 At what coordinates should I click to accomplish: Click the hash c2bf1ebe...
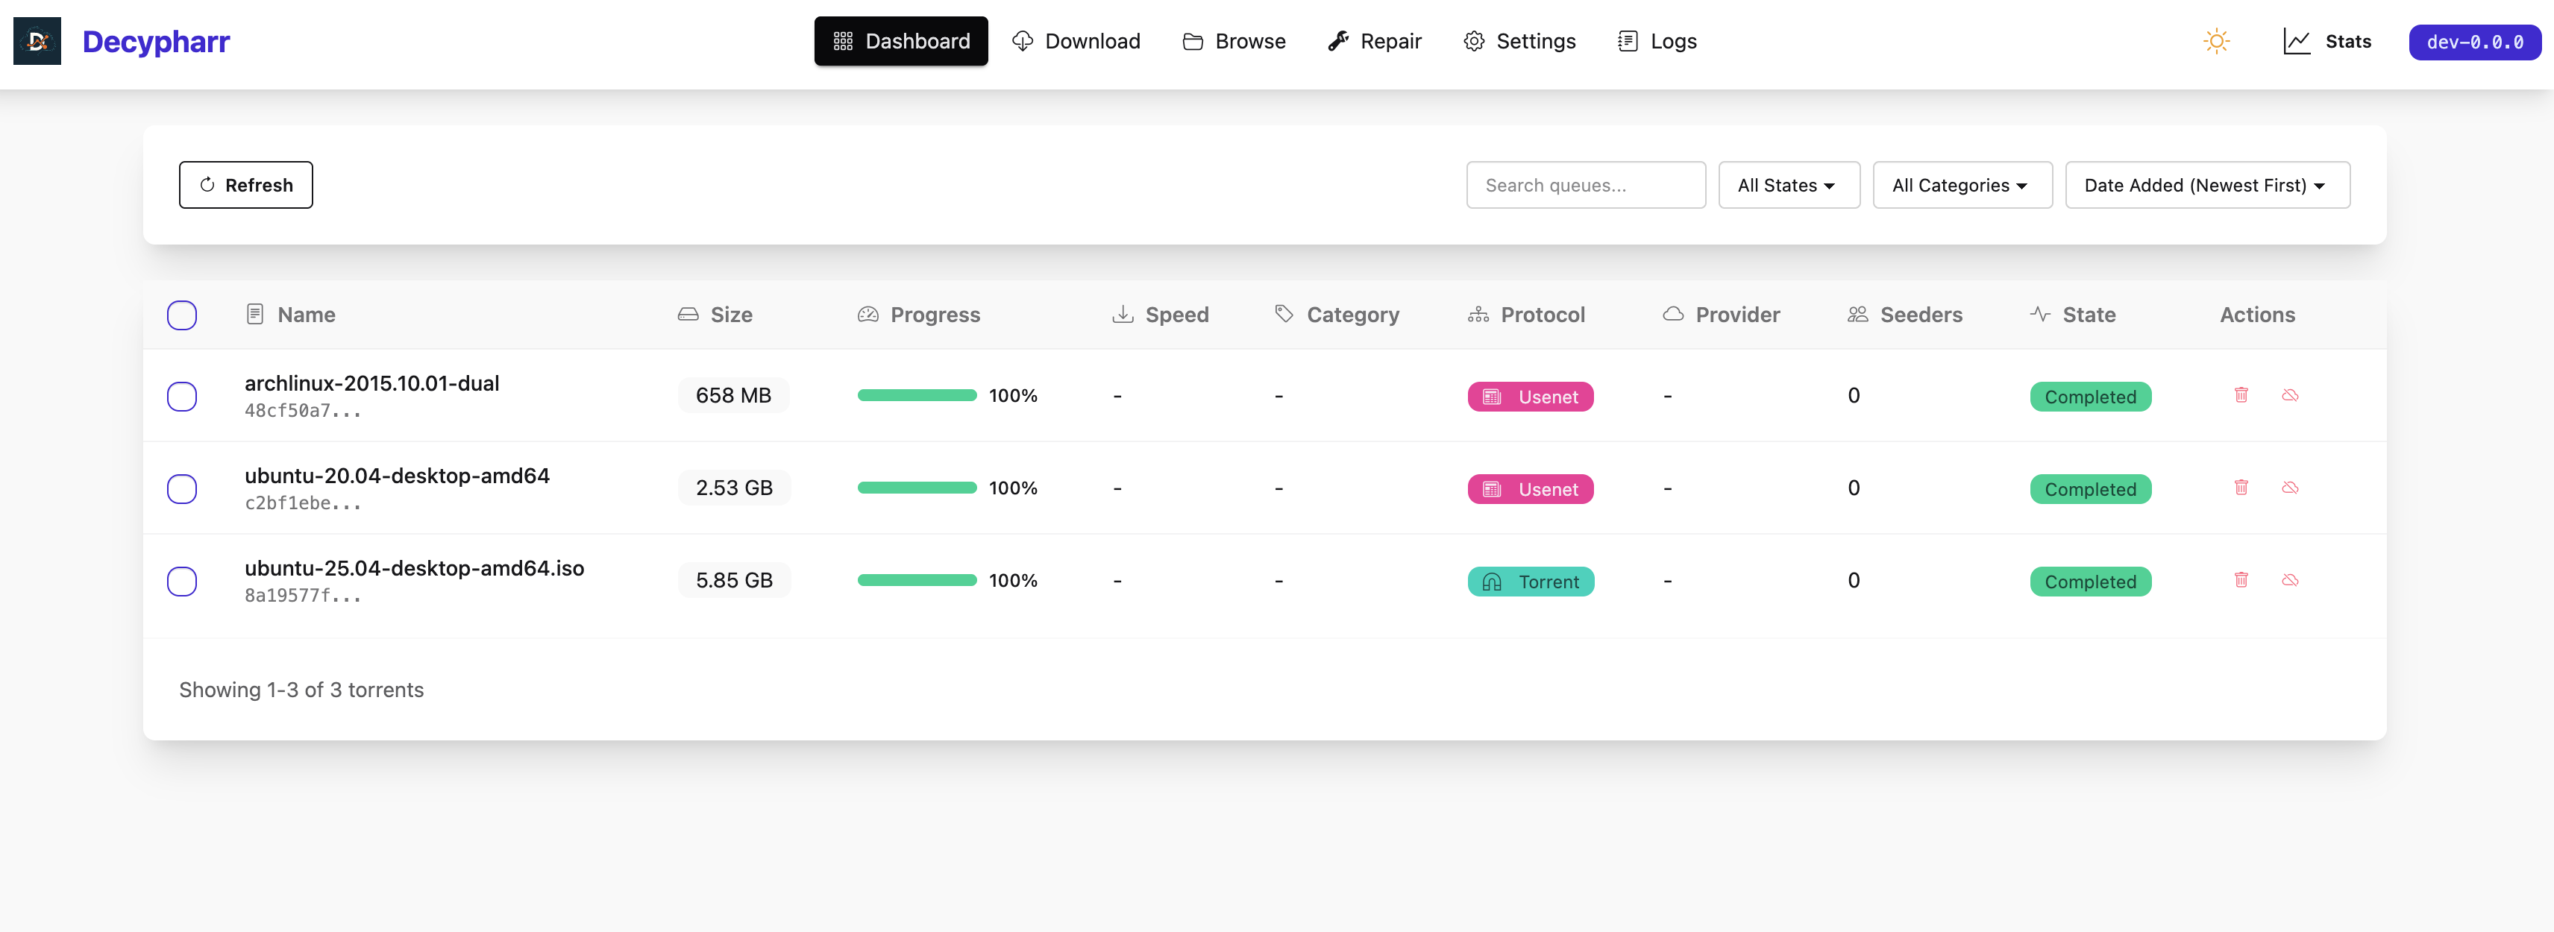tap(302, 503)
